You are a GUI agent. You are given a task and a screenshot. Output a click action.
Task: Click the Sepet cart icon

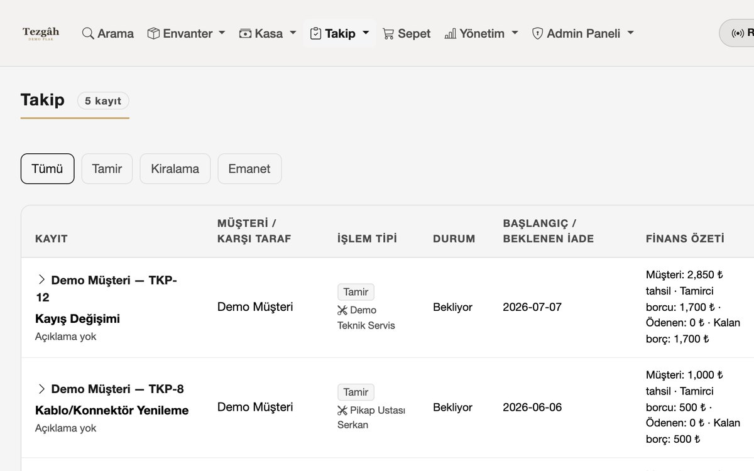(388, 33)
